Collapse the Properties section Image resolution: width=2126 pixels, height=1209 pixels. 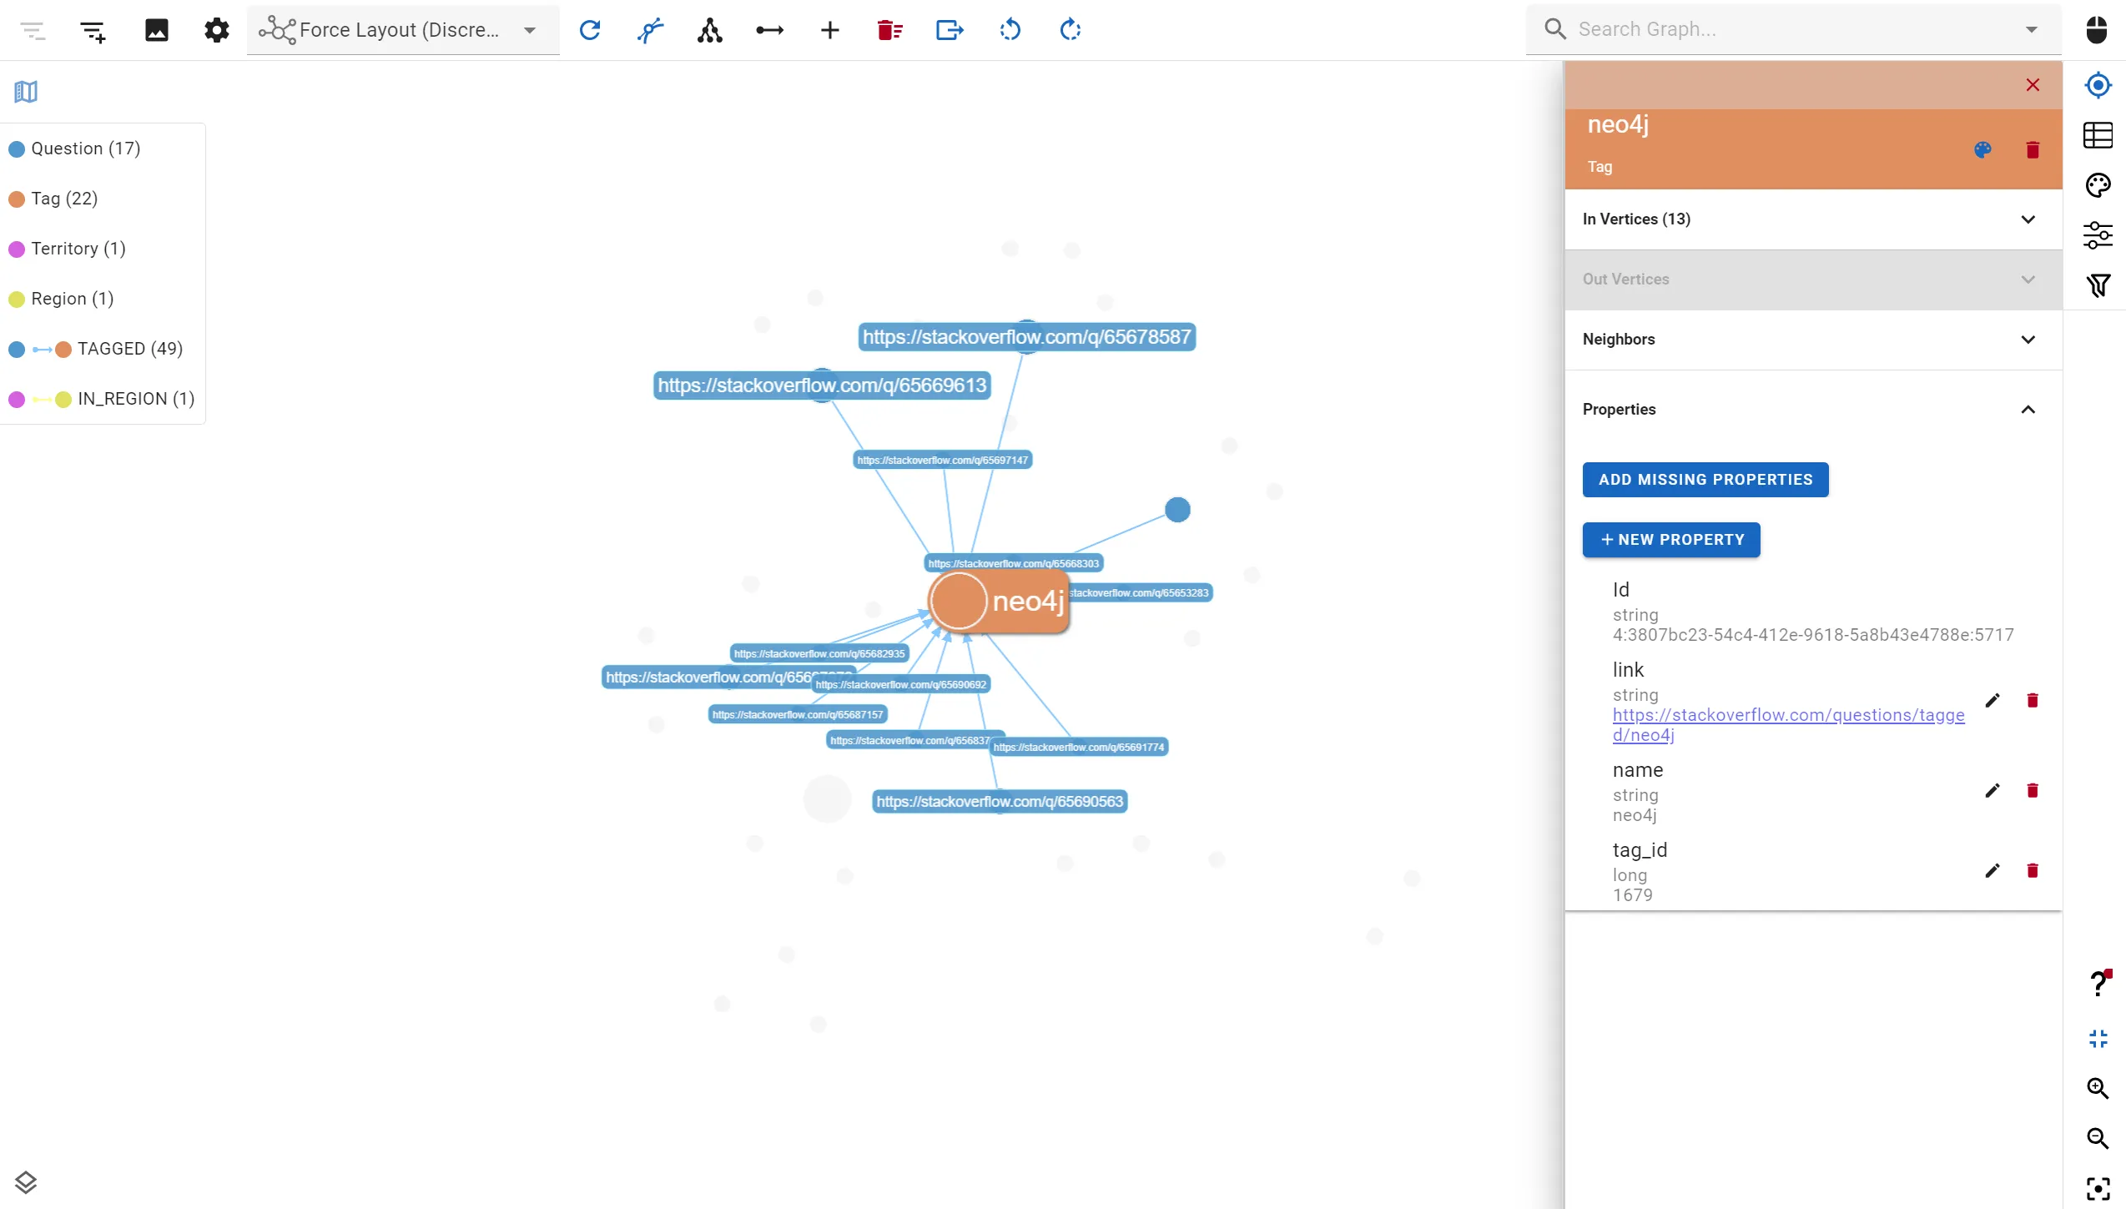[x=1813, y=410]
